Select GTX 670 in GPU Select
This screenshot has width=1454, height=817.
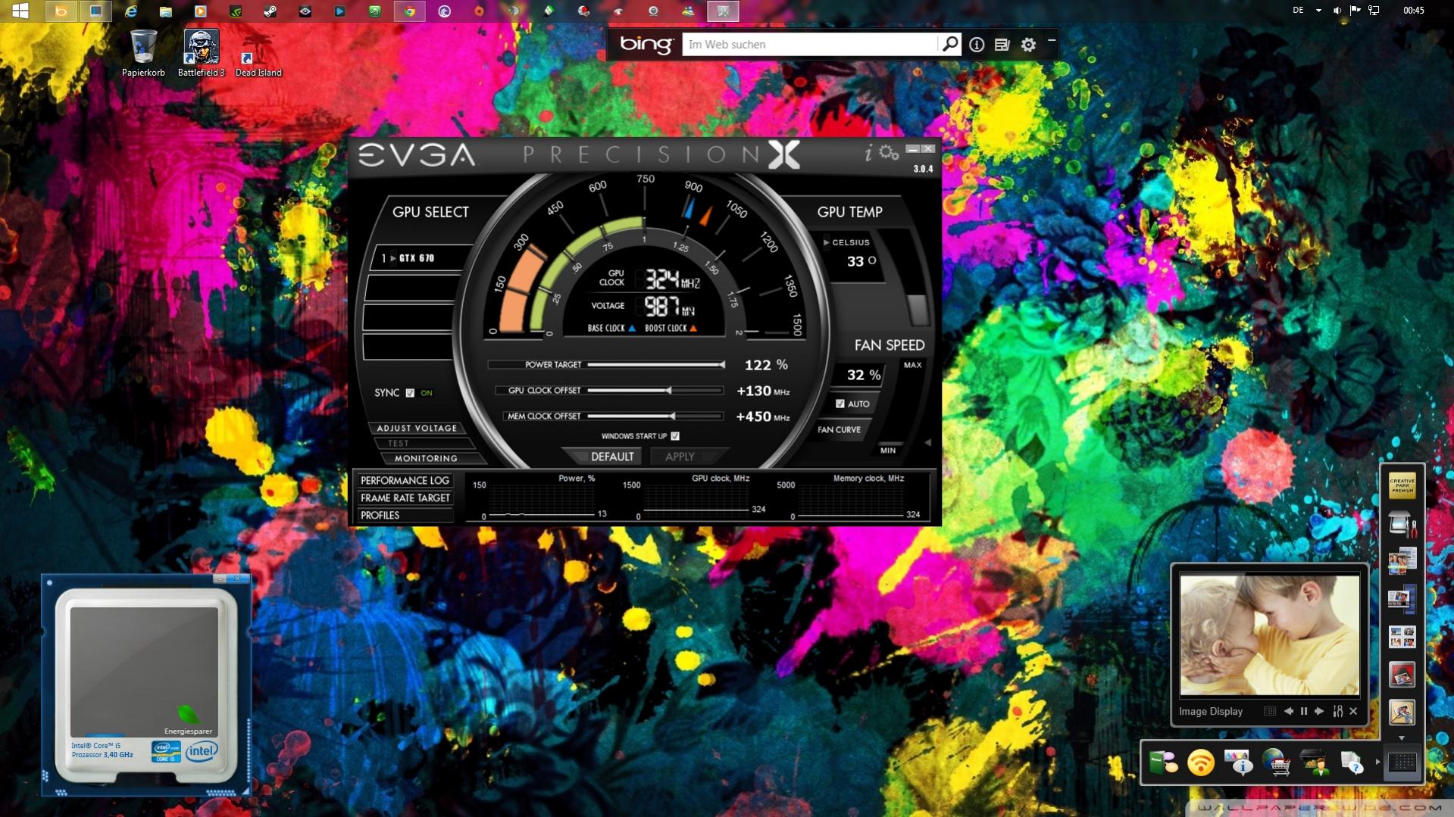(x=415, y=258)
